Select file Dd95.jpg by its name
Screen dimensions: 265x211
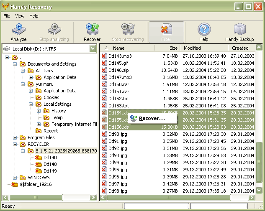click(x=118, y=170)
